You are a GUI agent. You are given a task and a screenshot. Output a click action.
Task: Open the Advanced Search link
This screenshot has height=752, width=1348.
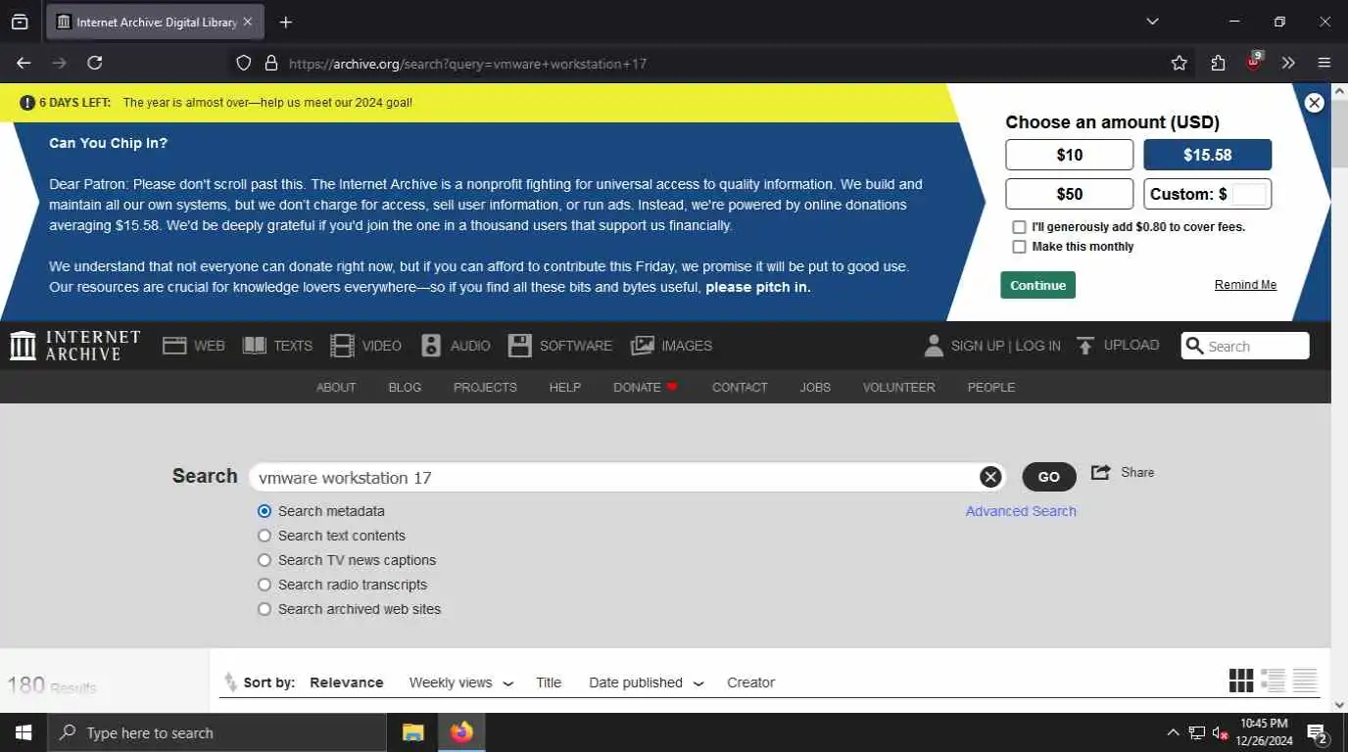click(1021, 511)
